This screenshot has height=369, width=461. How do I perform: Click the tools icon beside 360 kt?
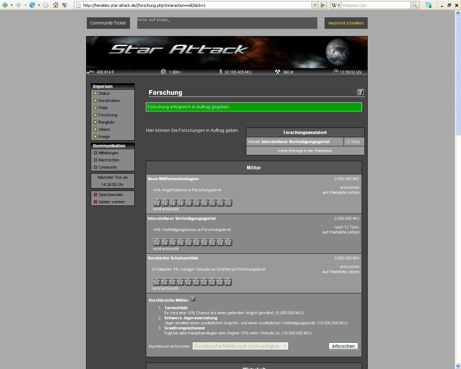click(x=277, y=72)
